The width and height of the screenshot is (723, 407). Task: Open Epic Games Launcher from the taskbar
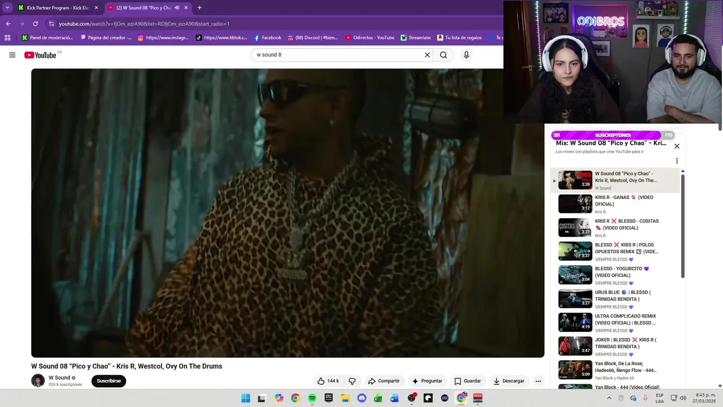[x=329, y=398]
